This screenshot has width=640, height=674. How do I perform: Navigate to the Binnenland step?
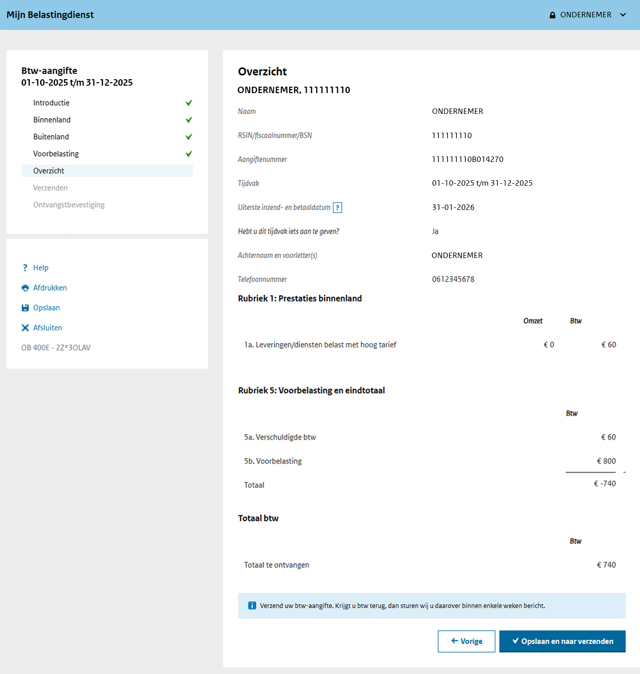(x=52, y=120)
